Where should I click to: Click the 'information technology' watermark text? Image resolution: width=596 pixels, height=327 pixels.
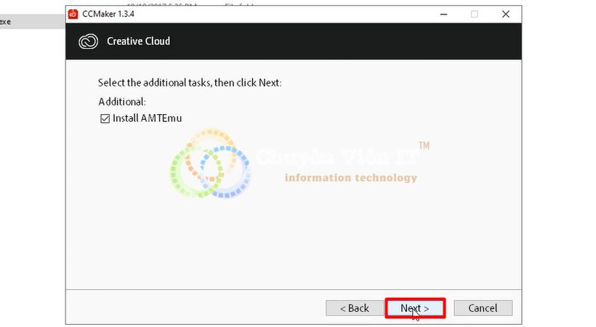pyautogui.click(x=351, y=177)
